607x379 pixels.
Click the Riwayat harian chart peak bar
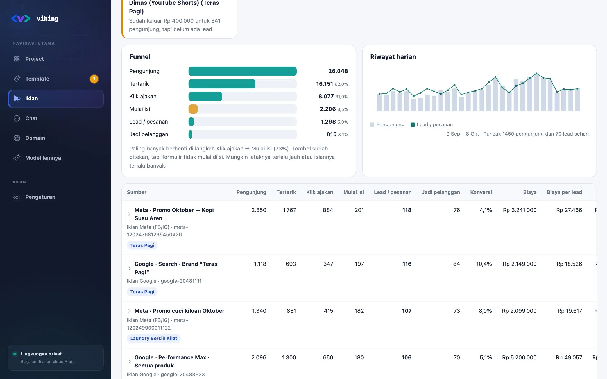pos(536,92)
